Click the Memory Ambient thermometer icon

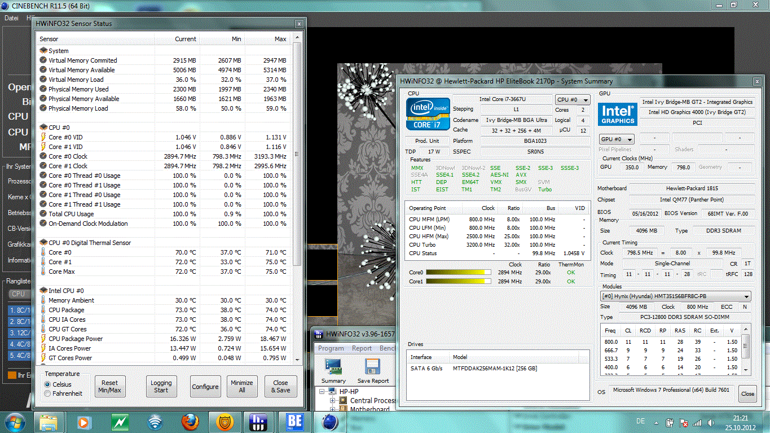pos(43,300)
